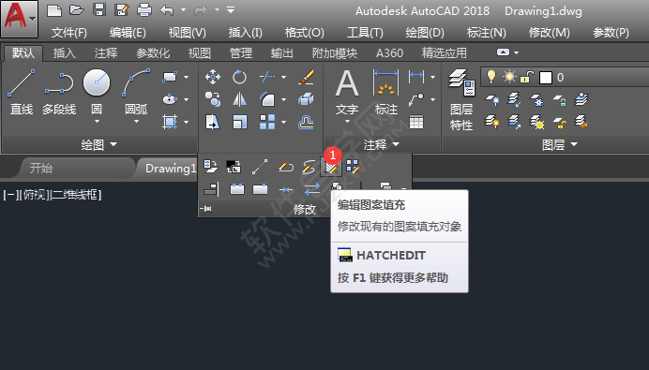
Task: Click the Fillet tool icon
Action: point(267,99)
